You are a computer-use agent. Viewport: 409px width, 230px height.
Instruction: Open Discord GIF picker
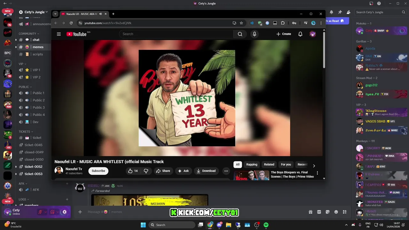click(319, 212)
